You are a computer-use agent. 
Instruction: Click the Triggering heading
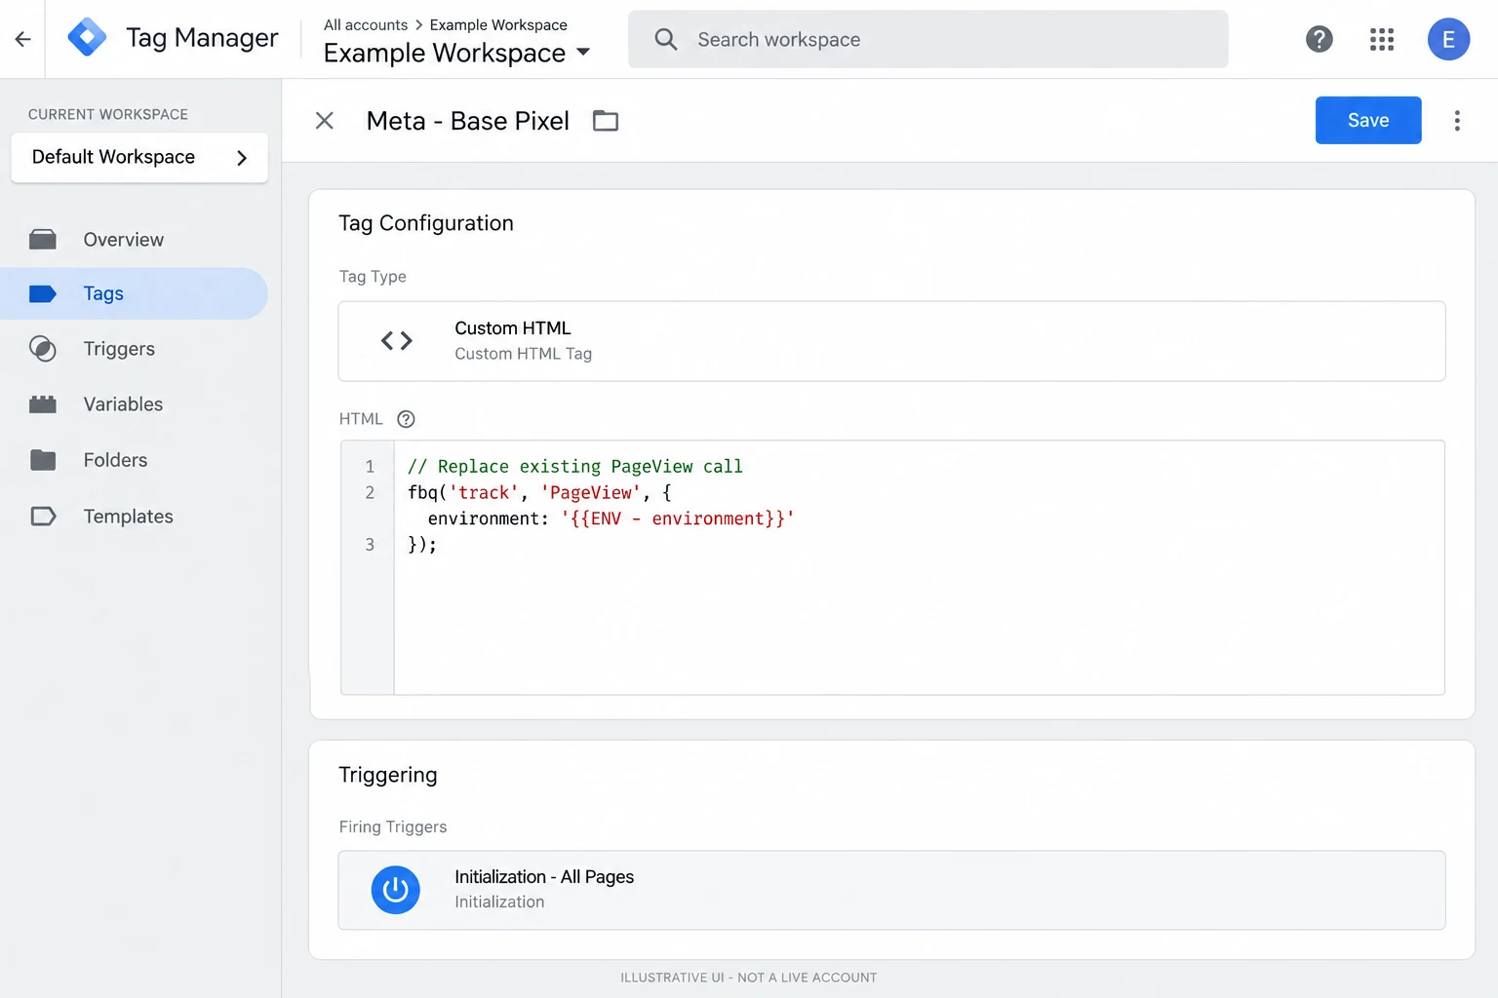pos(388,775)
